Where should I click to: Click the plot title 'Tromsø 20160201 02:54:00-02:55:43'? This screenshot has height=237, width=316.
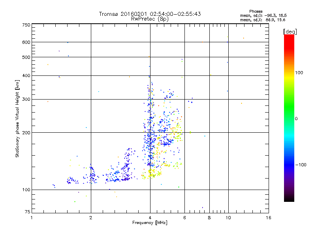pos(150,14)
